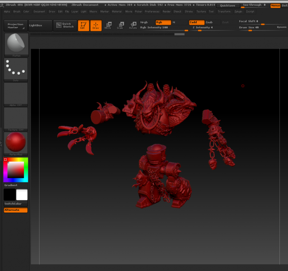
Task: Click the Quick Sketch icon
Action: click(65, 25)
